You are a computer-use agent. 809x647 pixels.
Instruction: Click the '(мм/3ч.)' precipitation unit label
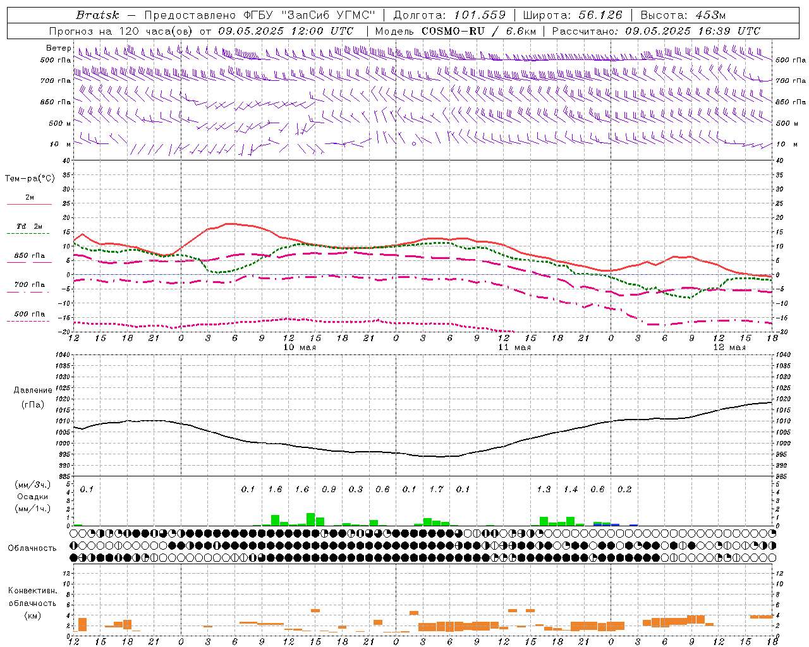[x=33, y=485]
